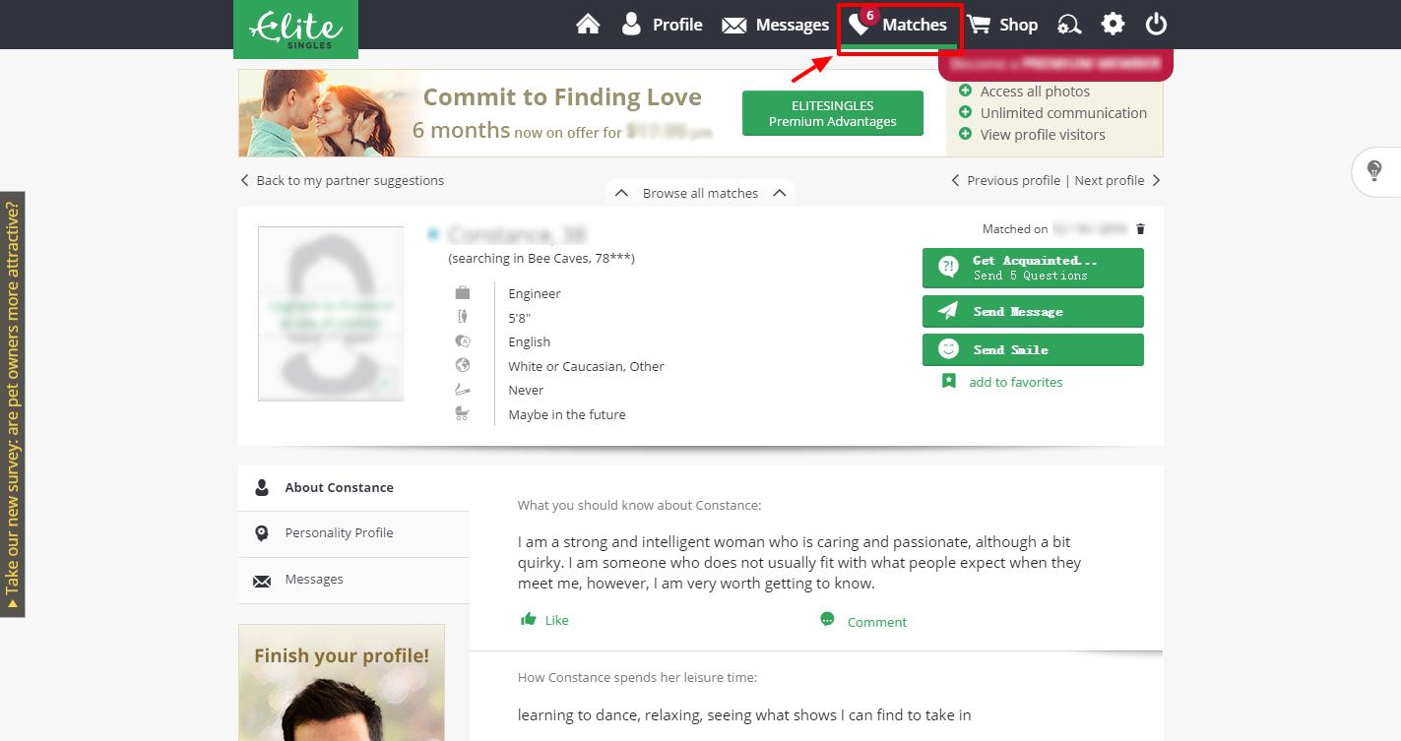This screenshot has height=741, width=1401.
Task: Click 'Unlimited communication' premium feature
Action: [x=1063, y=113]
